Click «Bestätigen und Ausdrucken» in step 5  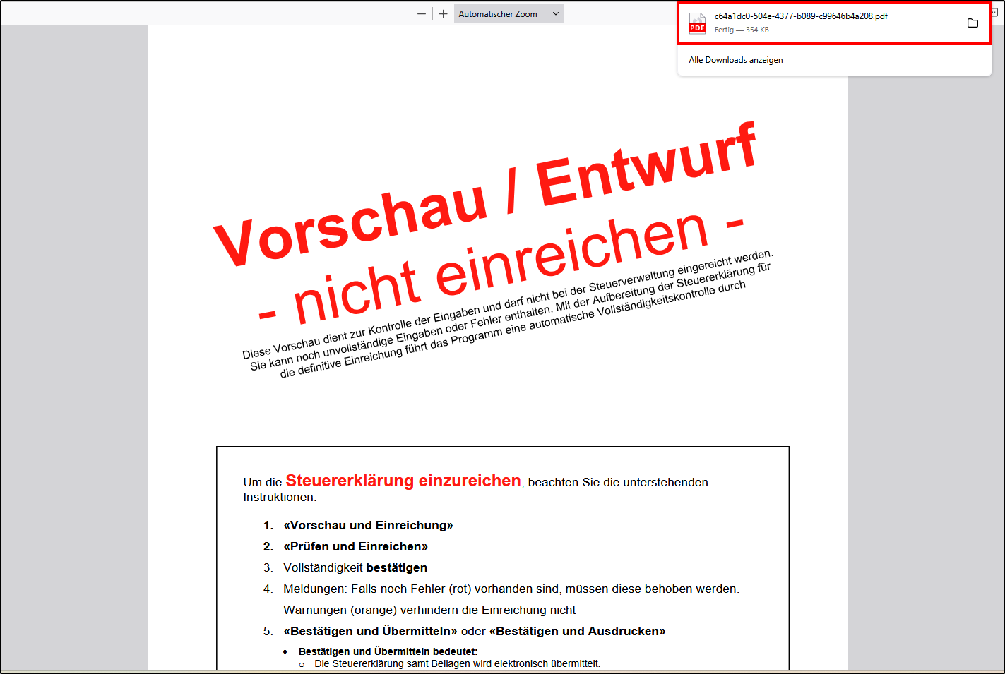(577, 631)
